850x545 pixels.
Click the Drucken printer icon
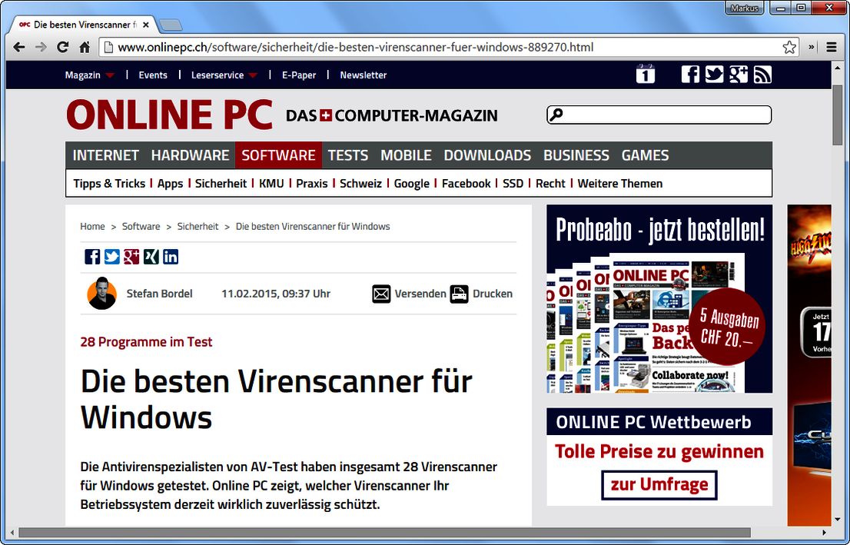pyautogui.click(x=459, y=294)
